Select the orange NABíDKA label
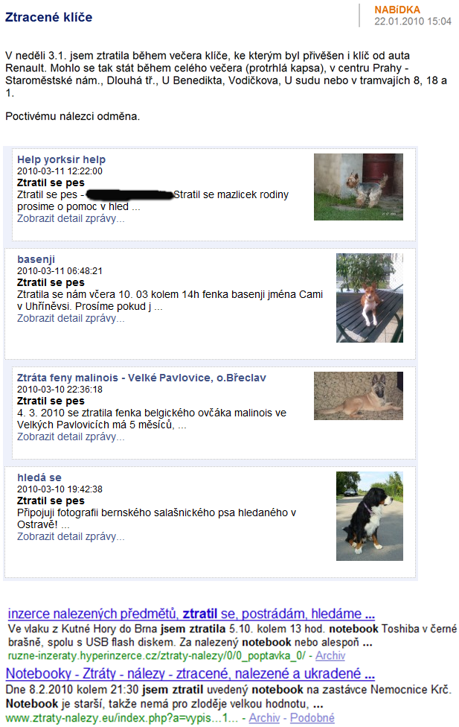The image size is (459, 727). [x=397, y=10]
